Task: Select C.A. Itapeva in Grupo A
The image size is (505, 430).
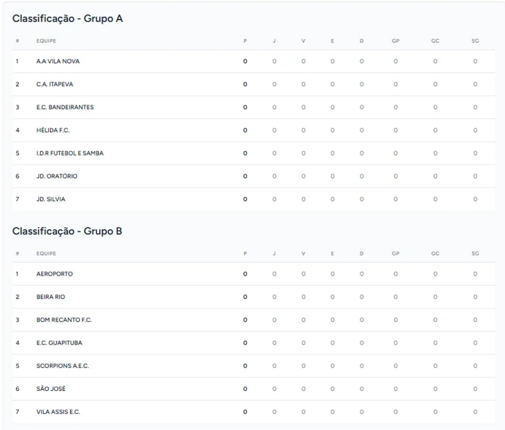Action: tap(55, 84)
